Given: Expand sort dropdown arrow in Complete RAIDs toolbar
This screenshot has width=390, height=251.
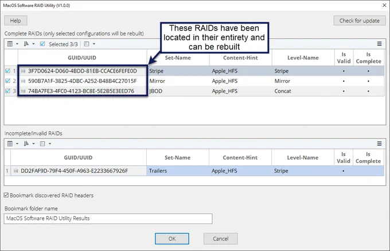Looking at the screenshot, I should click(33, 44).
